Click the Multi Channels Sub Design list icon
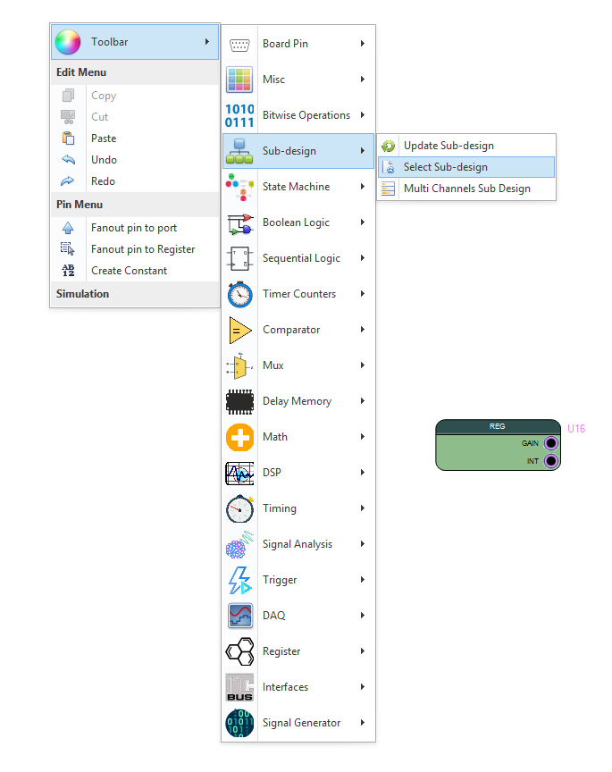Viewport: 612px width, 772px height. click(x=389, y=189)
